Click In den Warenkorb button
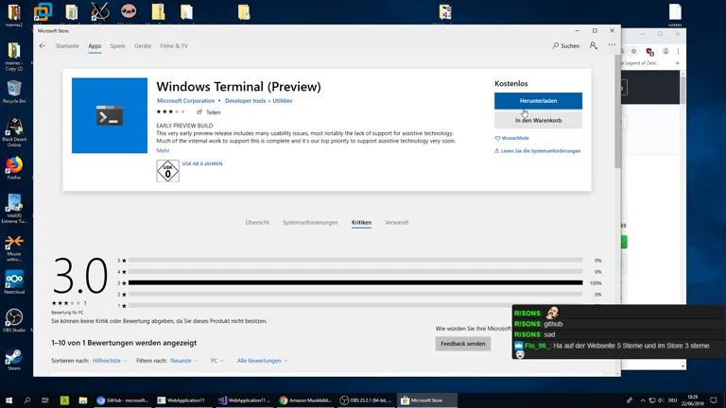The height and width of the screenshot is (408, 726). pos(538,120)
